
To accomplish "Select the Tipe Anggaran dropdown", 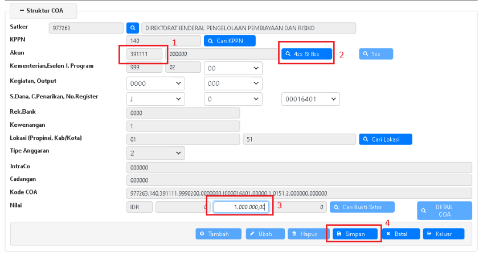I will tap(155, 153).
